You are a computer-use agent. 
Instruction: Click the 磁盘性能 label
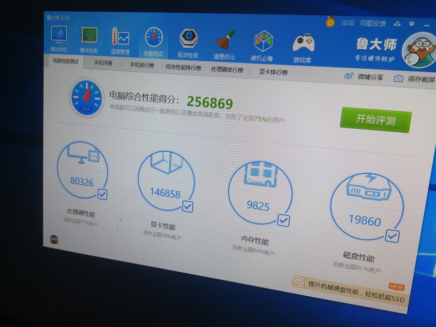click(359, 257)
